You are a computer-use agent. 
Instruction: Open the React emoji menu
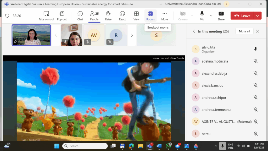(x=122, y=16)
